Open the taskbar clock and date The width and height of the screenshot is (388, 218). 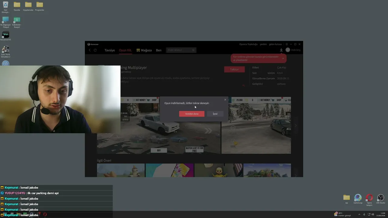pos(381,214)
